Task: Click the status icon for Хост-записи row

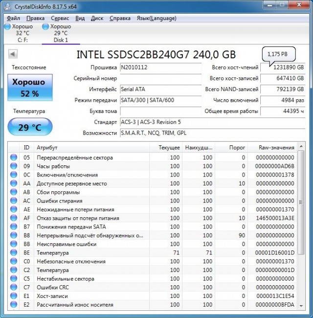Action: (x=14, y=296)
